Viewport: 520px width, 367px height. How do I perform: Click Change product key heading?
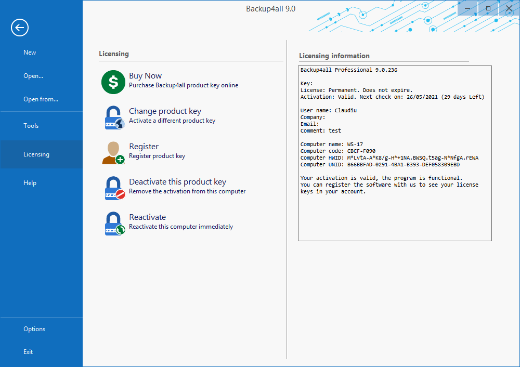(x=165, y=111)
